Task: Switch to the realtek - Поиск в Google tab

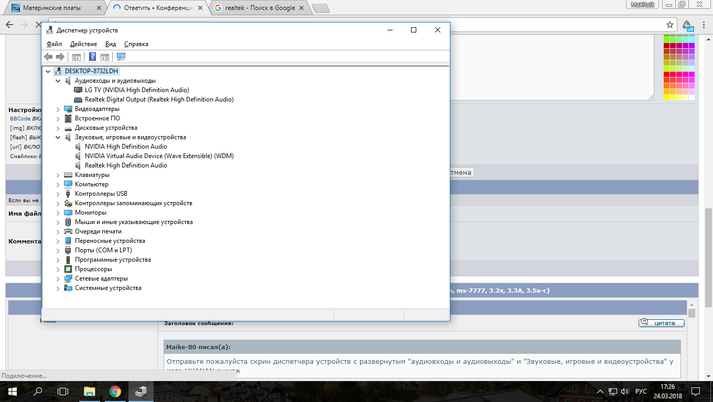Action: click(x=260, y=8)
